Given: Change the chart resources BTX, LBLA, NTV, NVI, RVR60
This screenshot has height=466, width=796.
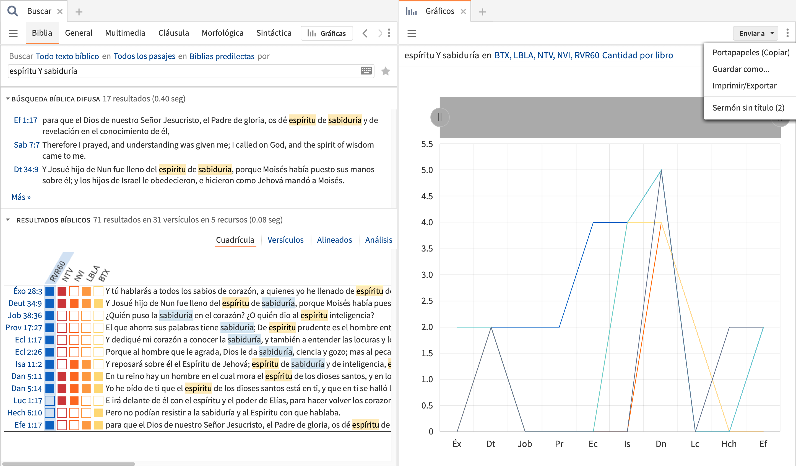Looking at the screenshot, I should coord(547,55).
